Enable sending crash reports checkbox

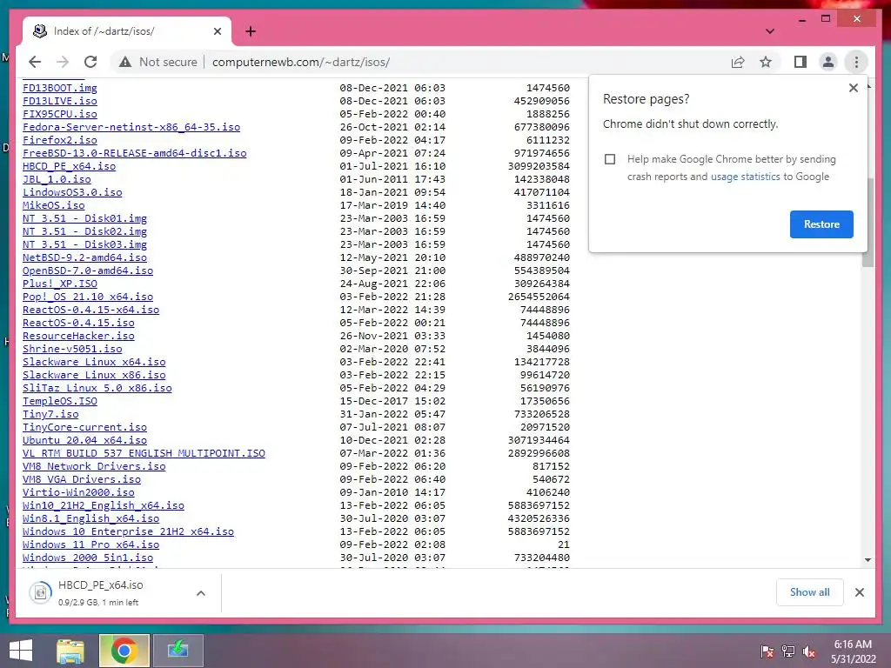pyautogui.click(x=610, y=159)
